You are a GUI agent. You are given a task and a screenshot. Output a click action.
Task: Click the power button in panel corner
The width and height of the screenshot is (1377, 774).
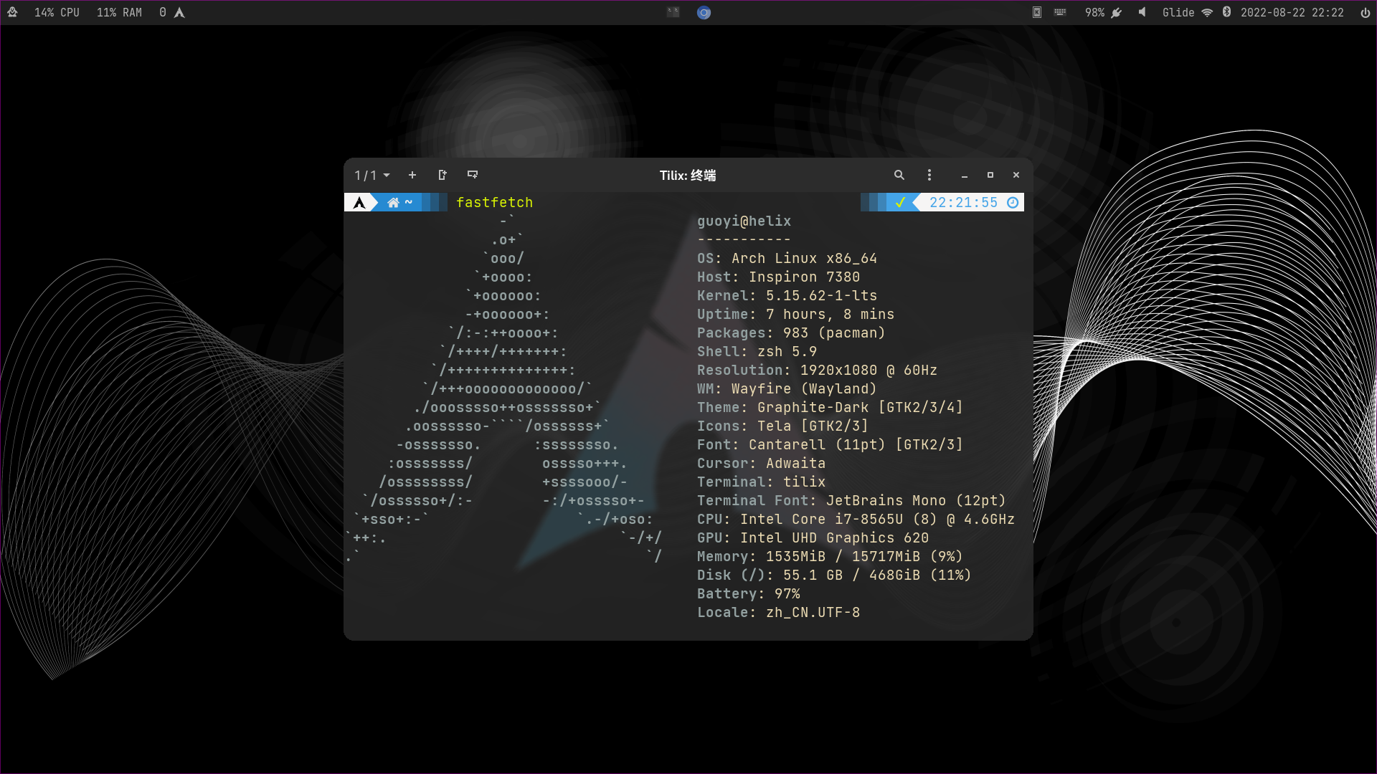1365,13
